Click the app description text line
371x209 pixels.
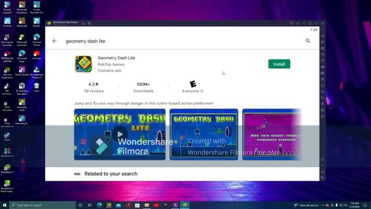[144, 103]
